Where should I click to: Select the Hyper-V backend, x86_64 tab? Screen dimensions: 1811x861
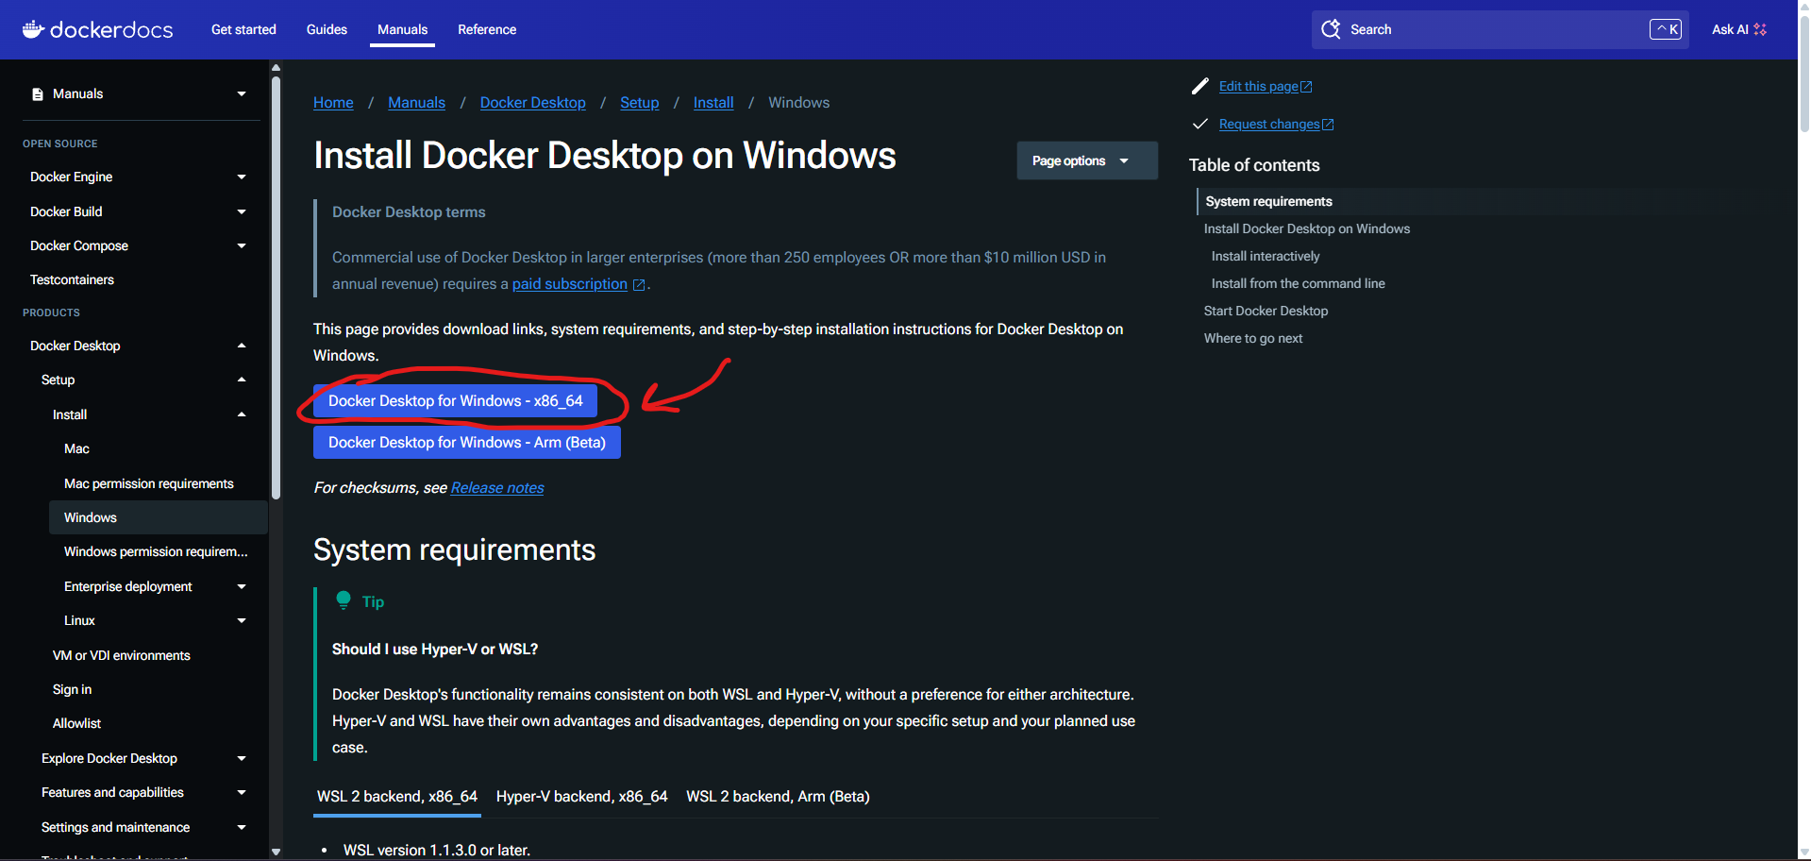tap(581, 797)
